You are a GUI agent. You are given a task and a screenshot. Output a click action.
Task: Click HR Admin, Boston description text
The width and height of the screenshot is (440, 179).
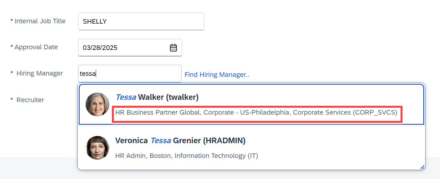click(x=187, y=156)
